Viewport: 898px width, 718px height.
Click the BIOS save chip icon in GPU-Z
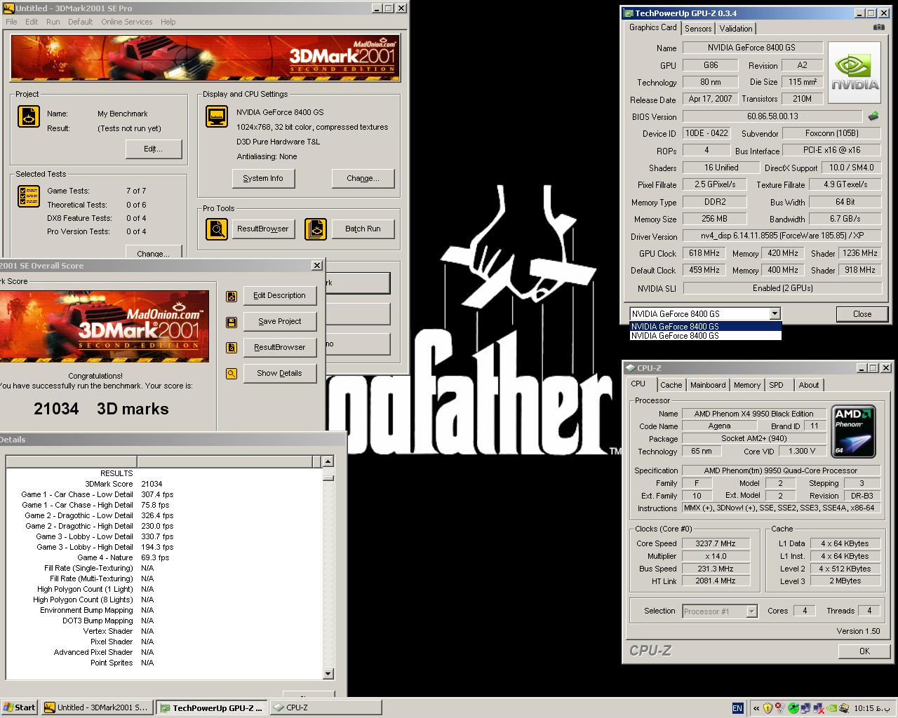(x=873, y=116)
